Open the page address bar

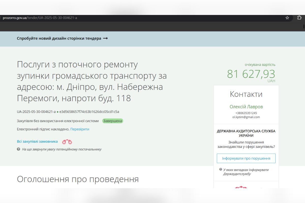pos(39,18)
